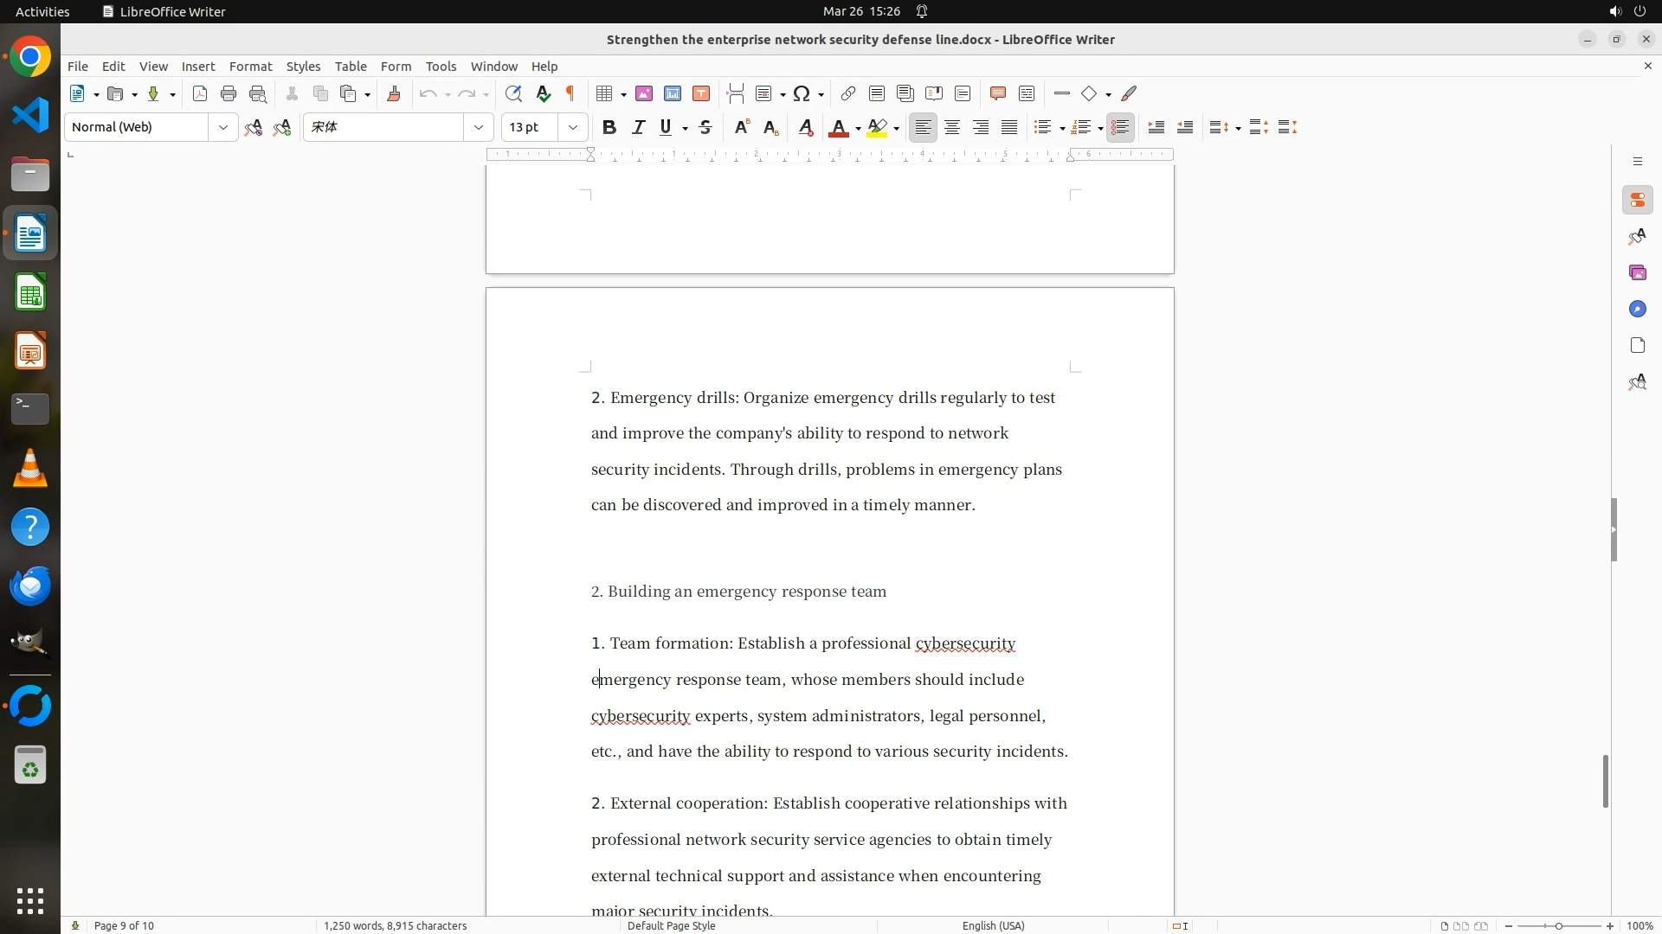Open the sidebar Gallery panel
This screenshot has height=934, width=1662.
[1637, 272]
